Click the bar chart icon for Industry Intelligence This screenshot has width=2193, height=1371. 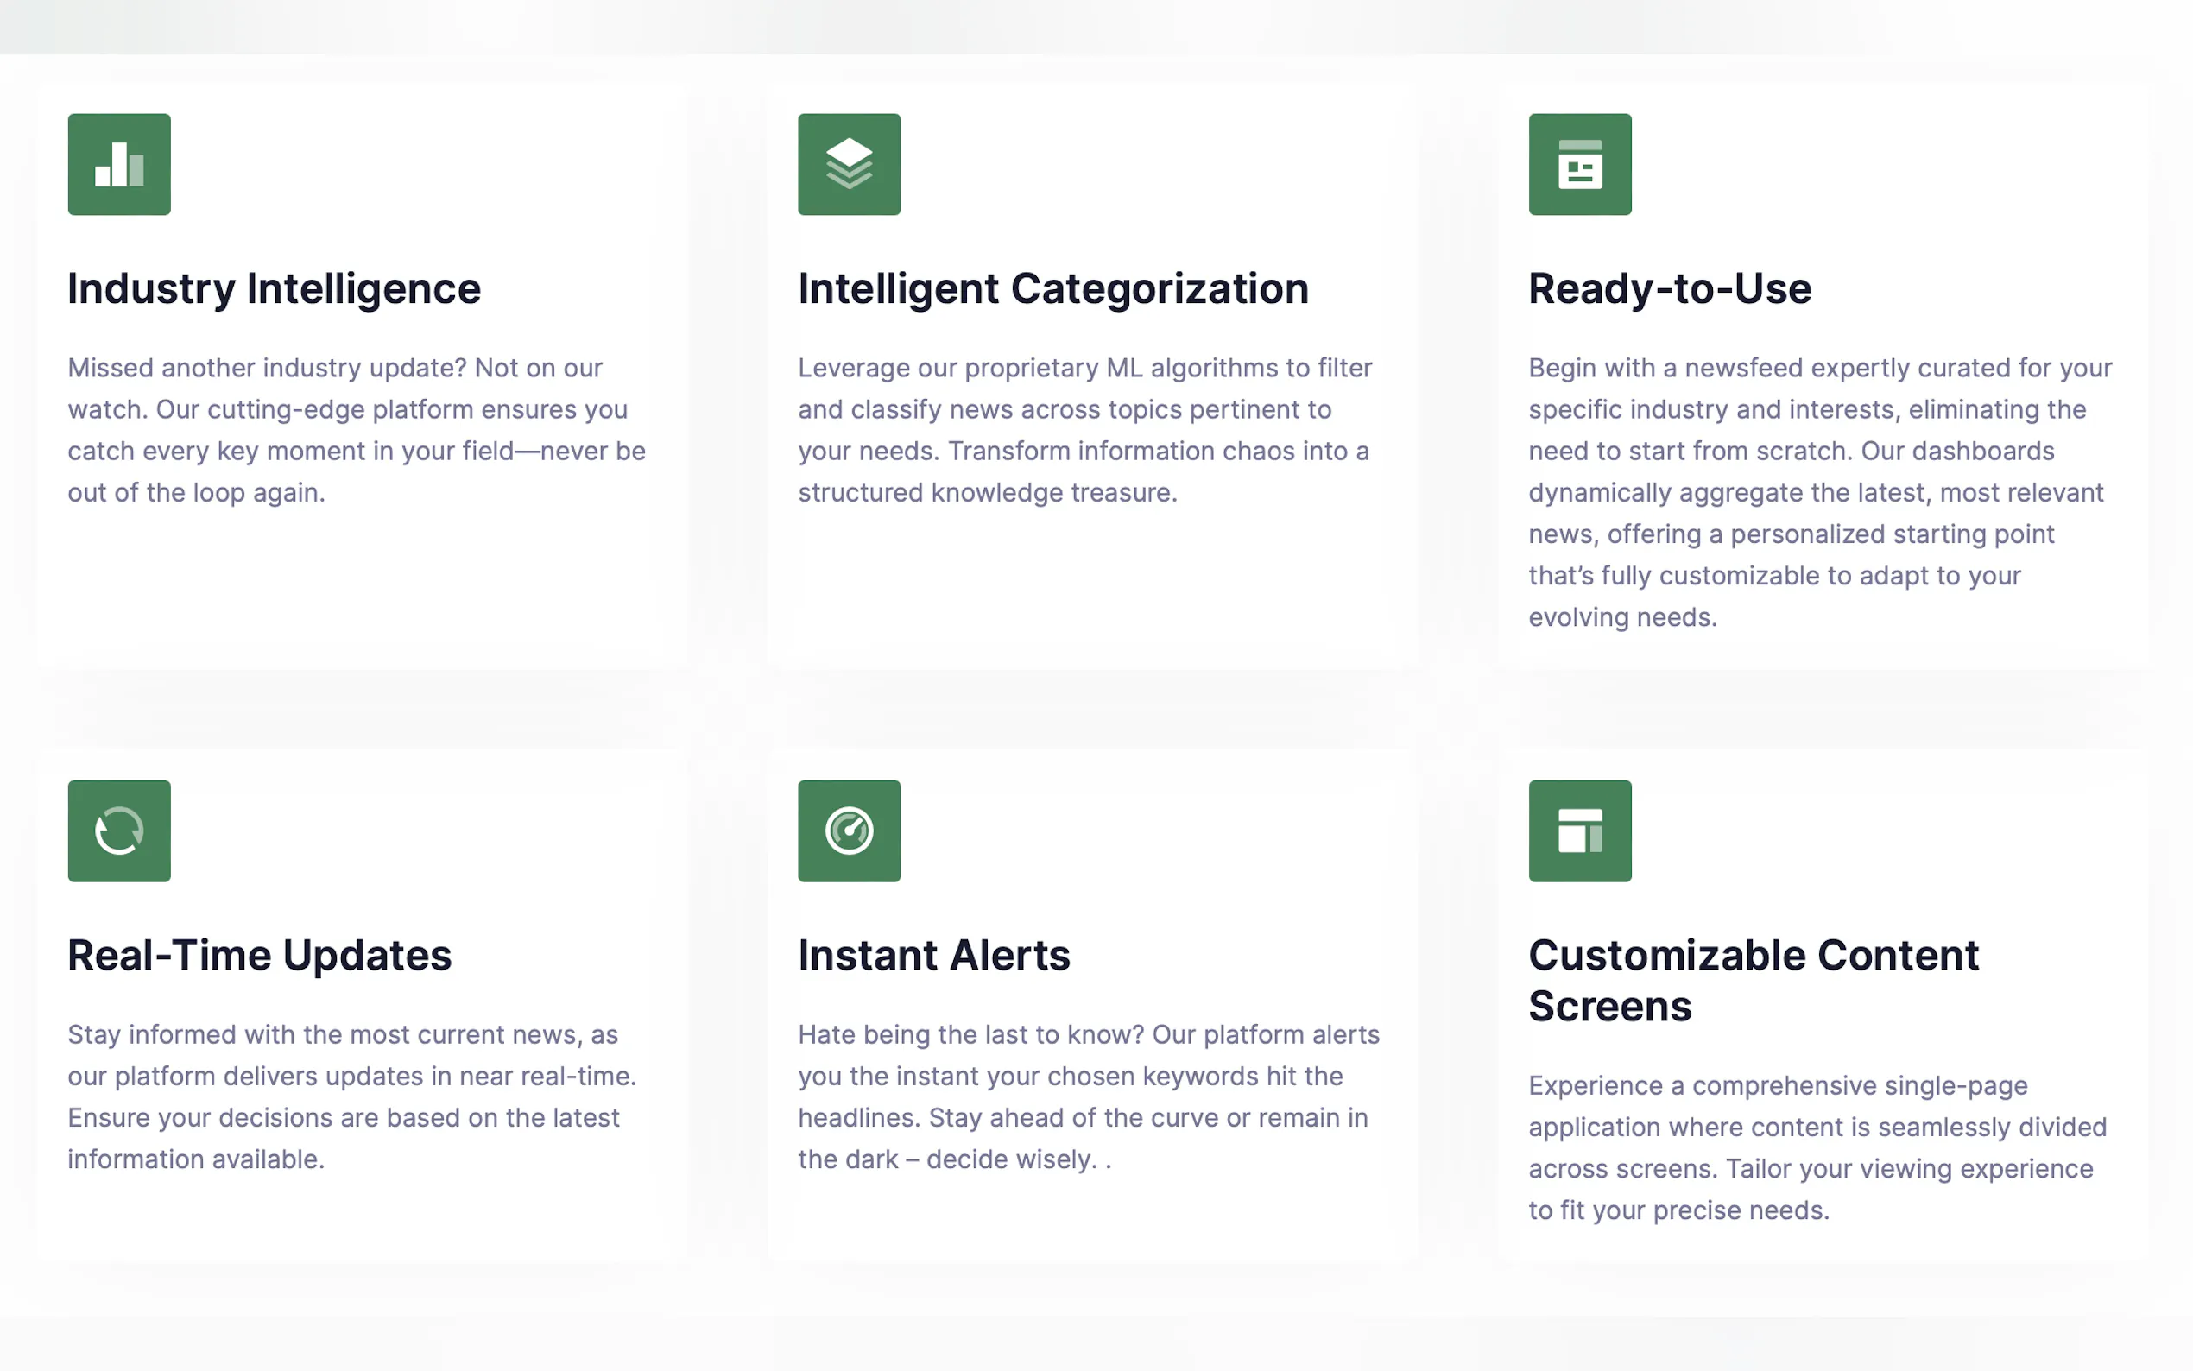click(x=119, y=164)
